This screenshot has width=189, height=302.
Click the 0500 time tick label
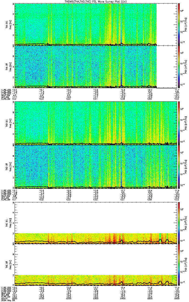pos(150,298)
